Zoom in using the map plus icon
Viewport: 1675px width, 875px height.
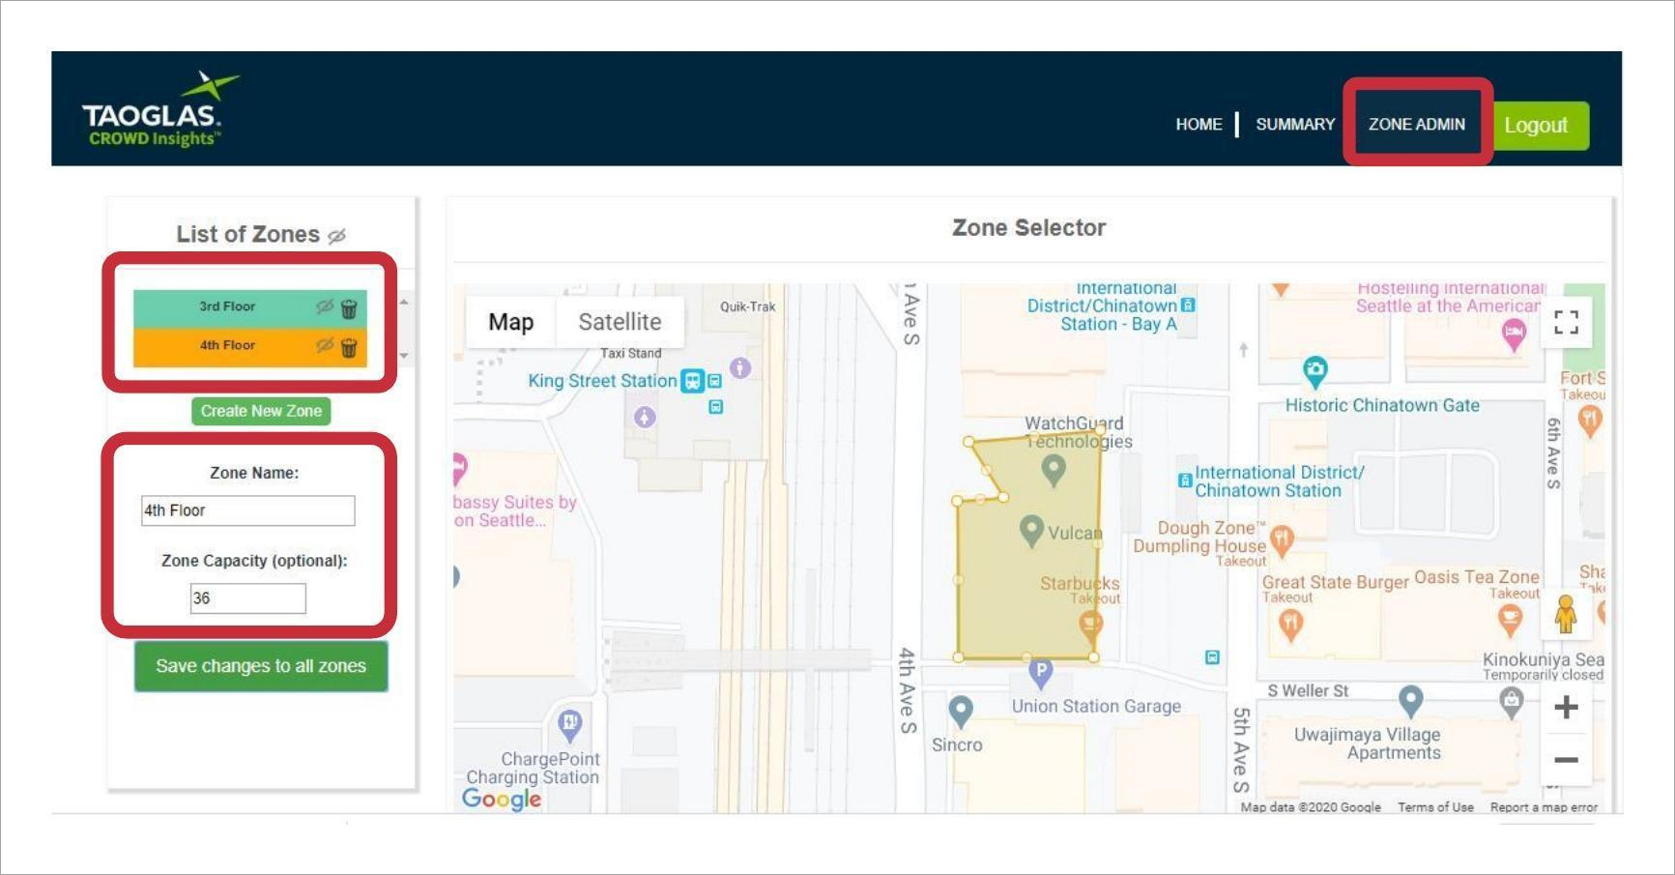[1567, 708]
